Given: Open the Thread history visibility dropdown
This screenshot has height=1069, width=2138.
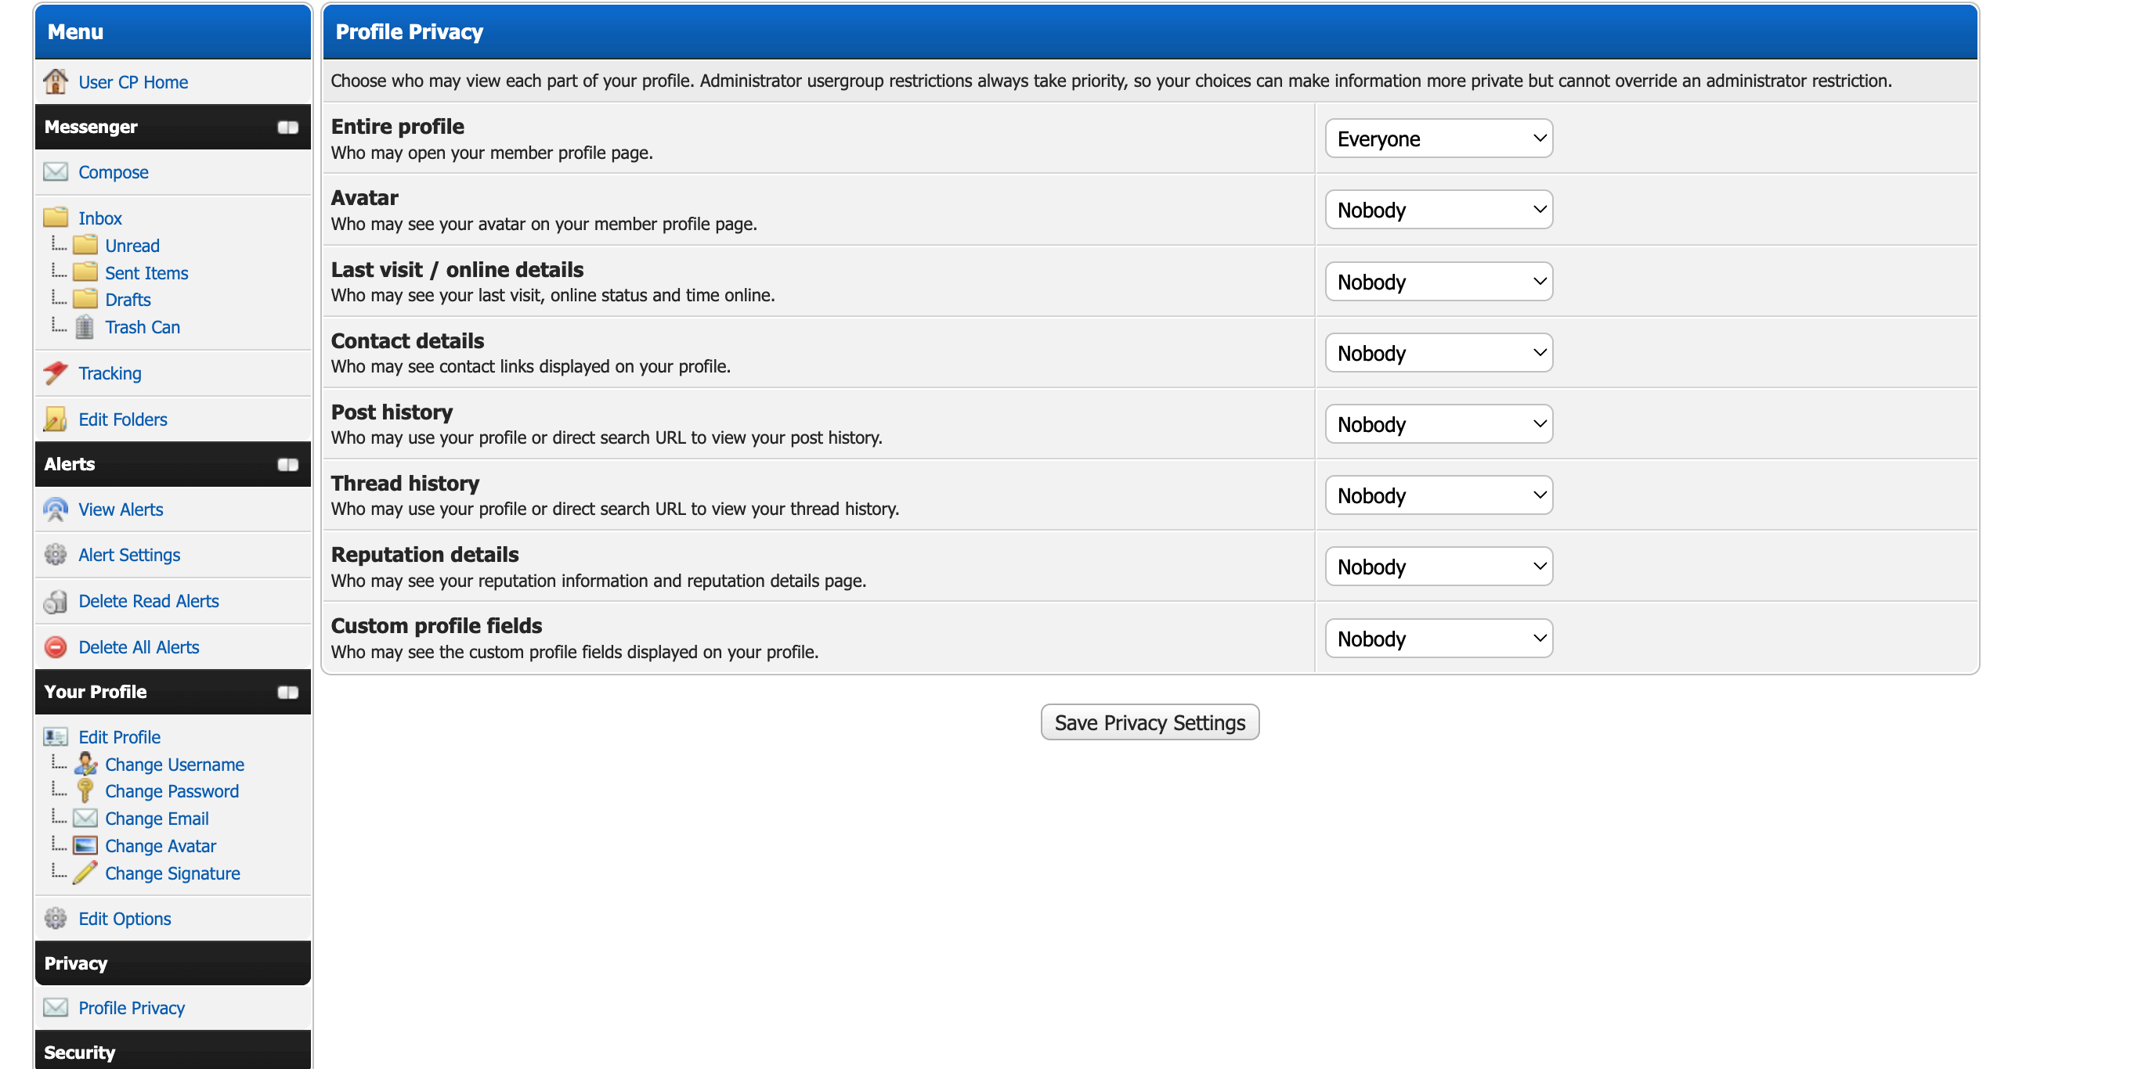Looking at the screenshot, I should 1439,496.
